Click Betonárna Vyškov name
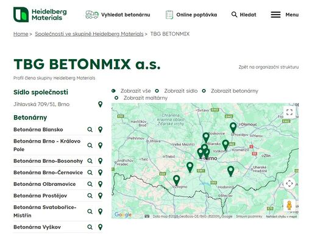 tap(37, 227)
